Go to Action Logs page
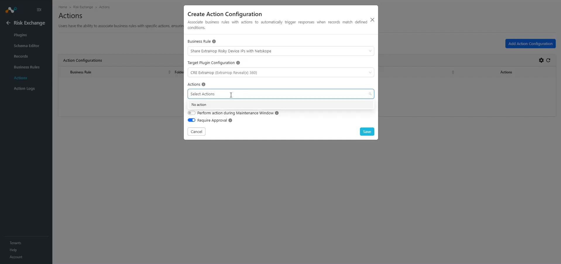This screenshot has height=264, width=561. pyautogui.click(x=24, y=89)
